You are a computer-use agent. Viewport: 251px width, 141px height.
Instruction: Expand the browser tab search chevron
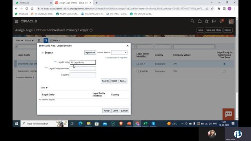click(212, 2)
